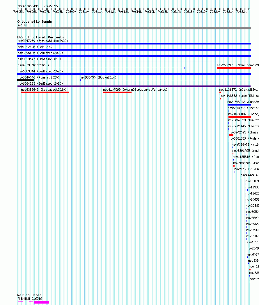Screen dimensions: 259x305
Task: Click the black bar under nsv5840046 (Almarri2020)
Action: [x=26, y=80]
